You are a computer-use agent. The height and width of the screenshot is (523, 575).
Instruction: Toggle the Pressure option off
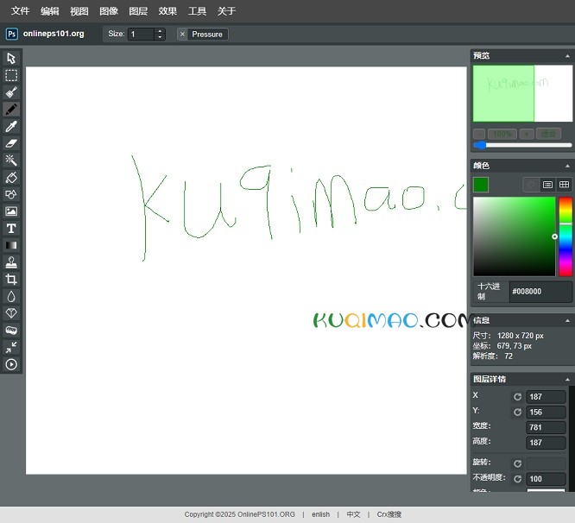pos(182,35)
